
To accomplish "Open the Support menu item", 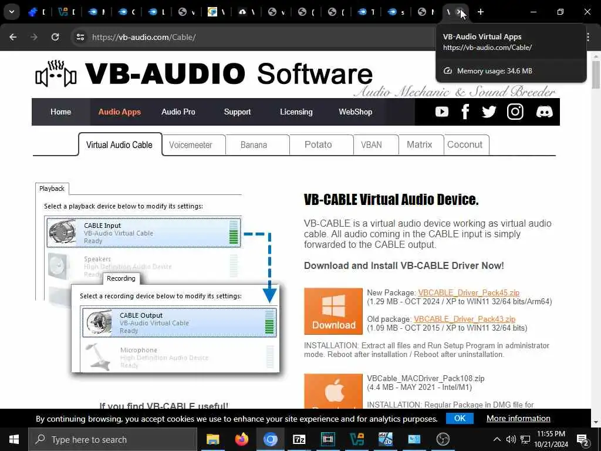I will (x=237, y=112).
